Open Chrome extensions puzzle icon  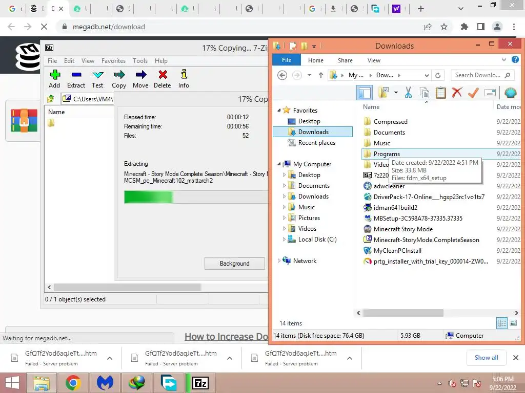coord(464,27)
